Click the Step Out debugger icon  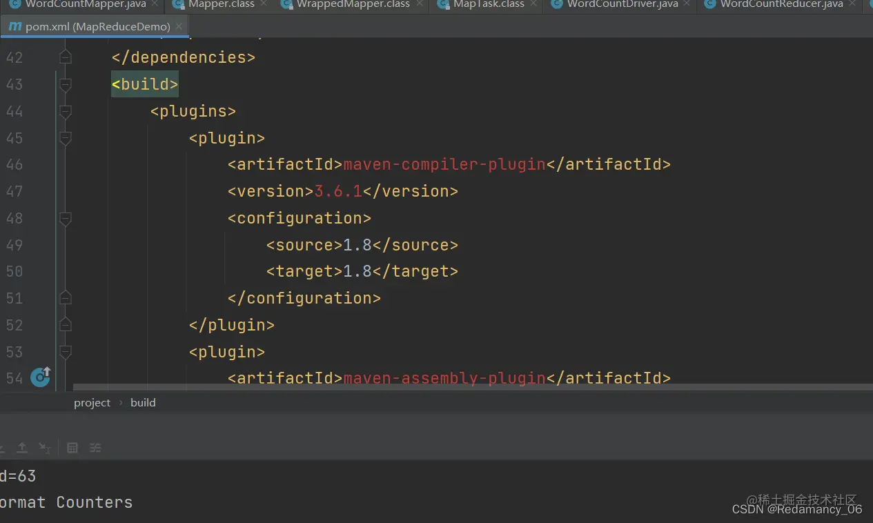[22, 448]
